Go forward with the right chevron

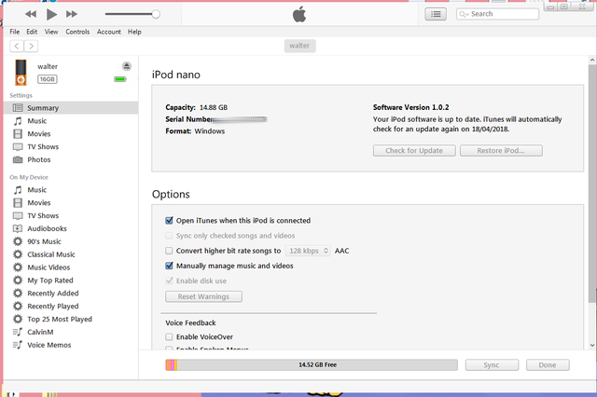[x=31, y=46]
